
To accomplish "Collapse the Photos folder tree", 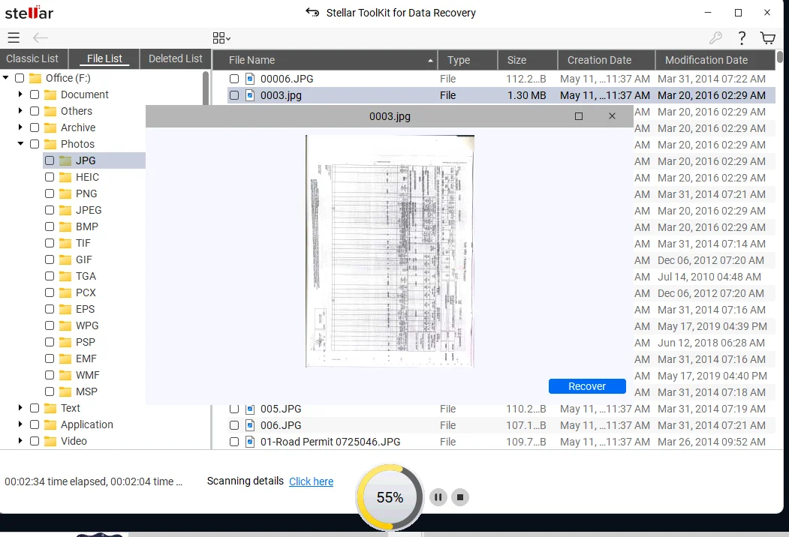I will [x=20, y=143].
